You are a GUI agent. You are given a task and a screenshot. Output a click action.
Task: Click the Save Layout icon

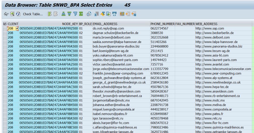pyautogui.click(x=134, y=14)
